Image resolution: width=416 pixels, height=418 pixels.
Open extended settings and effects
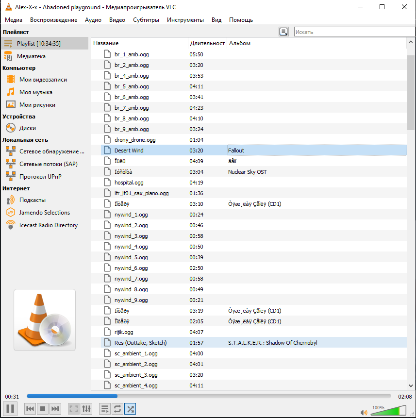(86, 409)
